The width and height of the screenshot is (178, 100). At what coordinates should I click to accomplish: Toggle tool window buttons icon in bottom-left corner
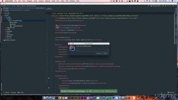pos(1,94)
